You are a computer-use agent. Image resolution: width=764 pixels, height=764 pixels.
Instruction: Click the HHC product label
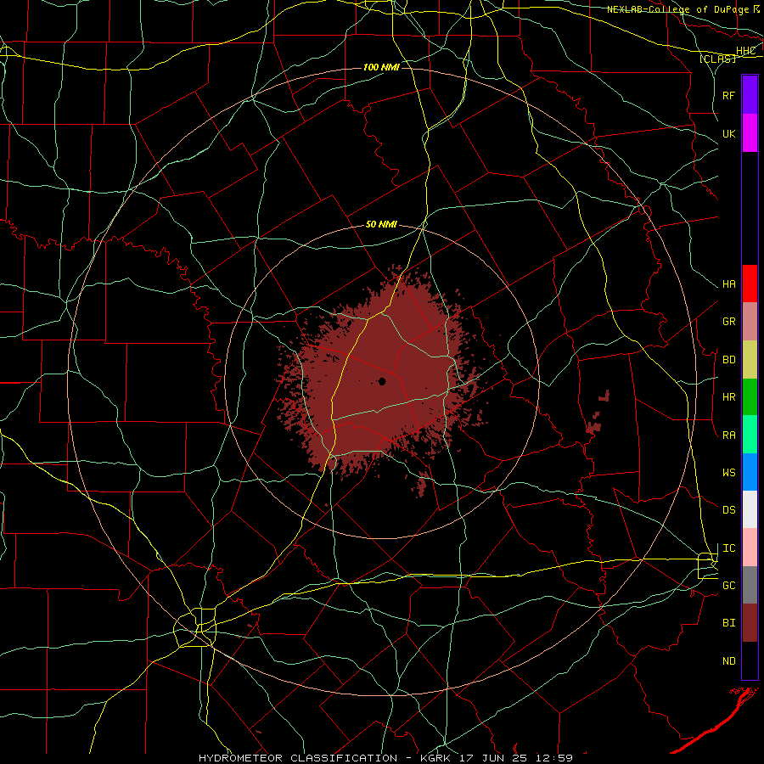745,51
